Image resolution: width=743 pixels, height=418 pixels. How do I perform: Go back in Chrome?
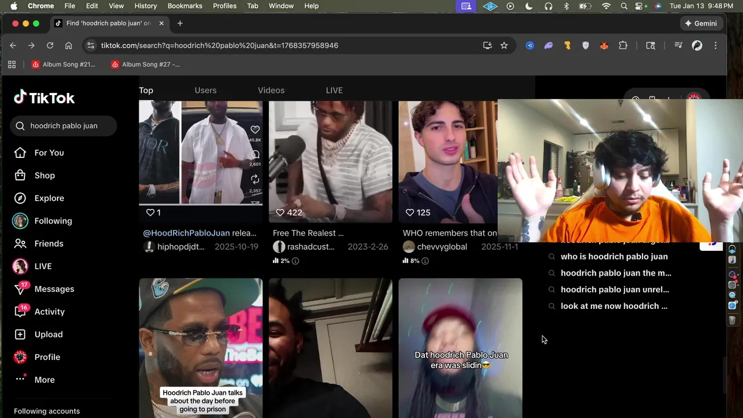click(13, 45)
